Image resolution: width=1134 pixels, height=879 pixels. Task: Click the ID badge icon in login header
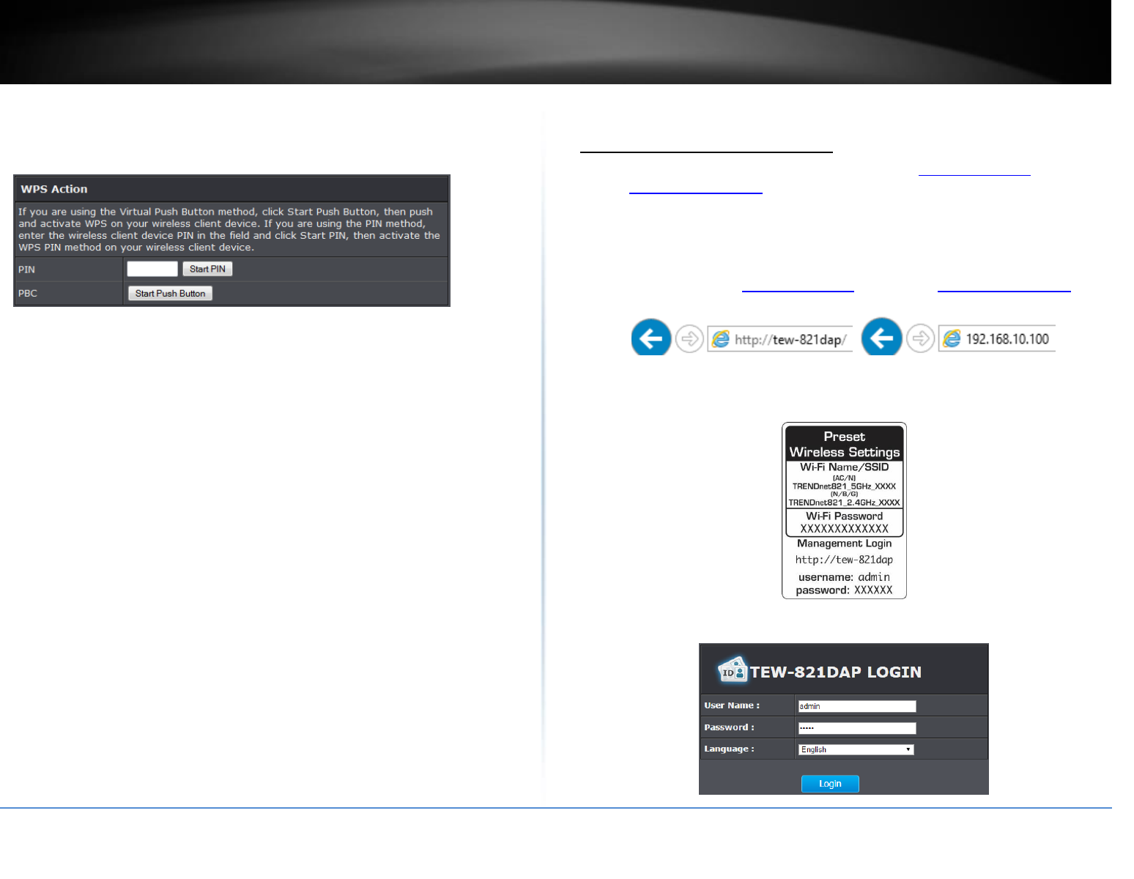(733, 670)
